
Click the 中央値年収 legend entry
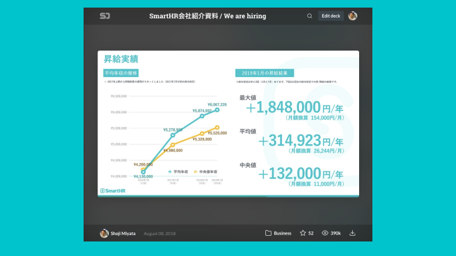(206, 172)
